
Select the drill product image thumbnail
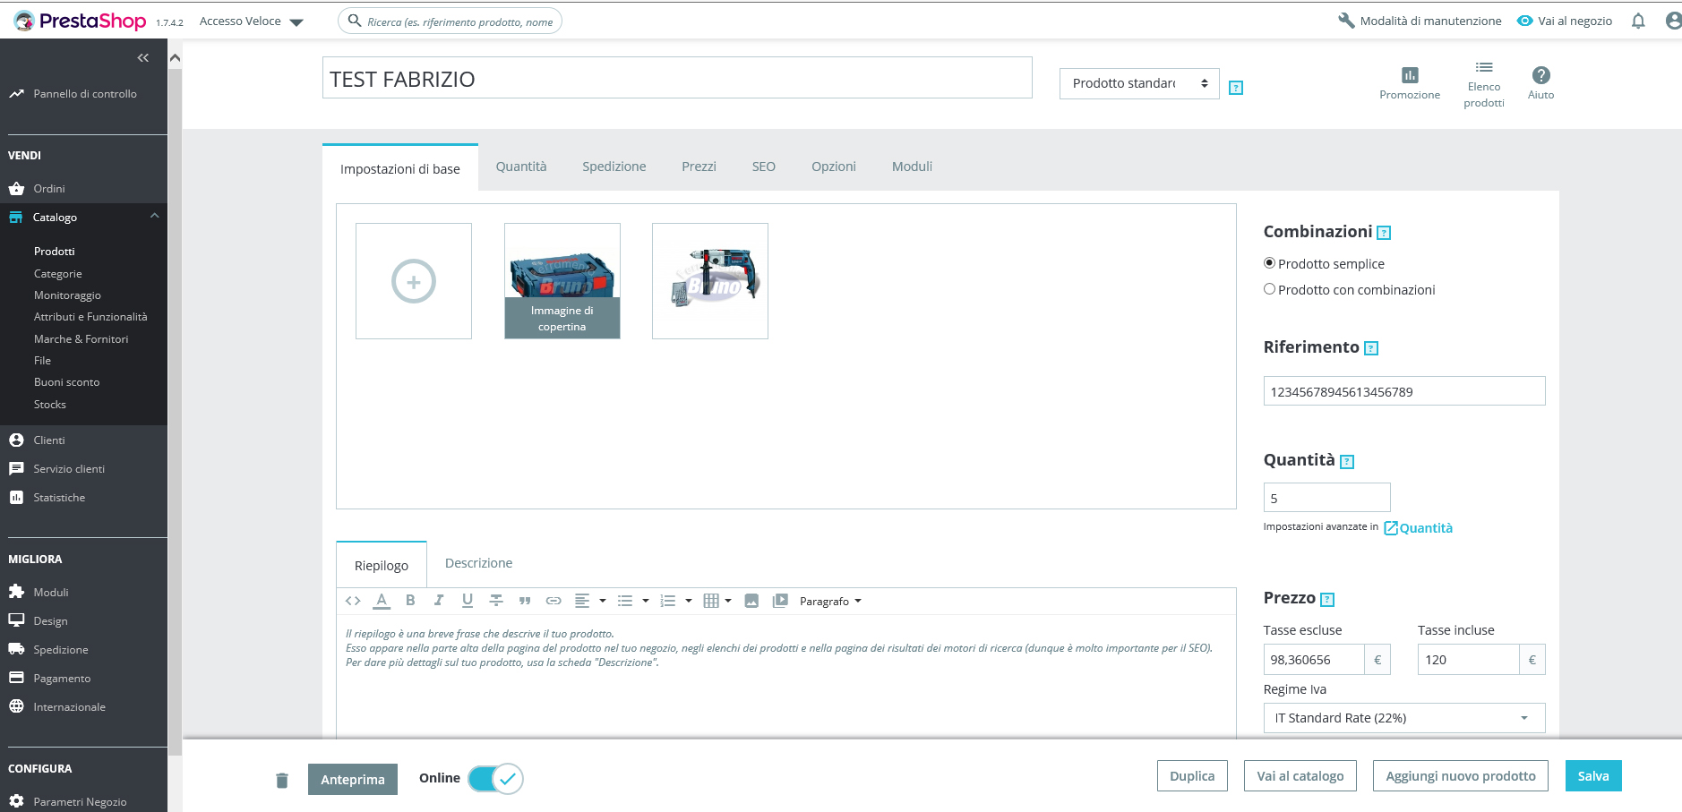point(710,281)
